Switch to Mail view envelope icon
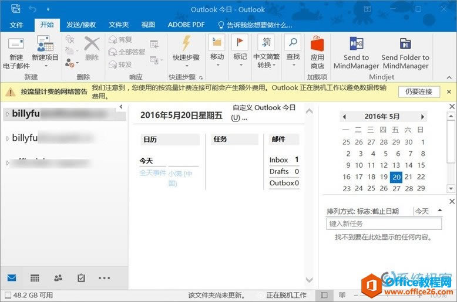 (x=12, y=278)
